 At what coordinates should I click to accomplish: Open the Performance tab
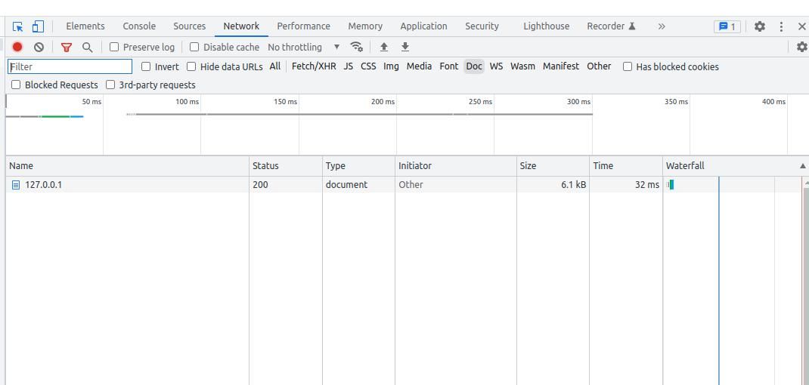[x=303, y=26]
